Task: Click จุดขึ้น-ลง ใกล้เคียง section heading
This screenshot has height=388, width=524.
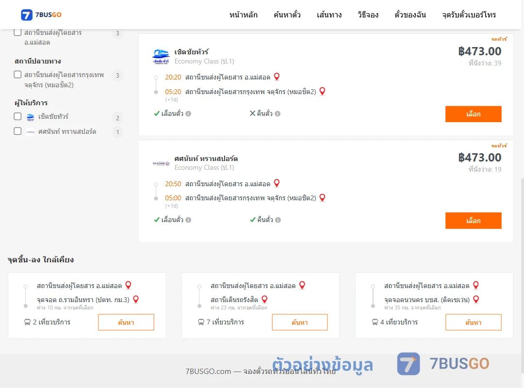Action: 41,259
